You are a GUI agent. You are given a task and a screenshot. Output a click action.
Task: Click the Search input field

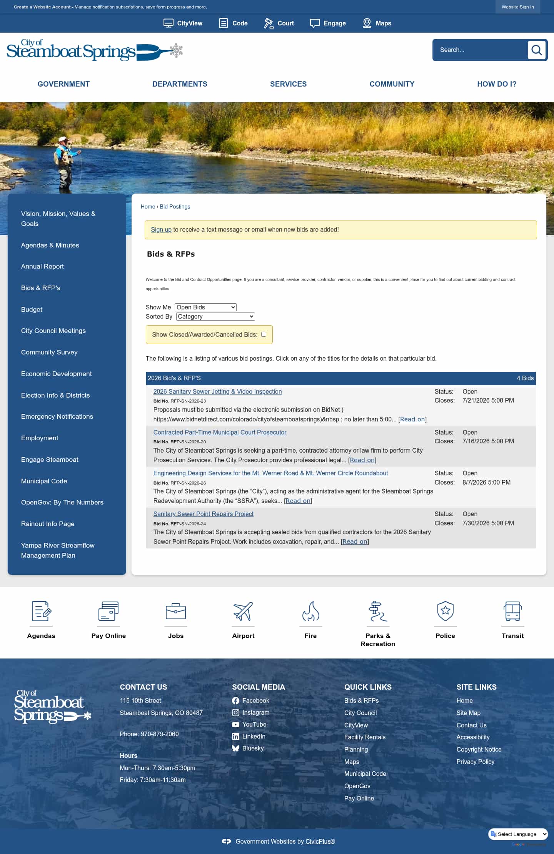coord(481,50)
